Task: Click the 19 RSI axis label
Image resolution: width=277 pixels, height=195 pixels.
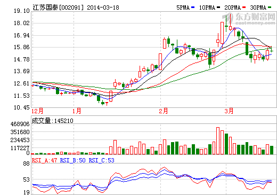Action: click(x=27, y=192)
